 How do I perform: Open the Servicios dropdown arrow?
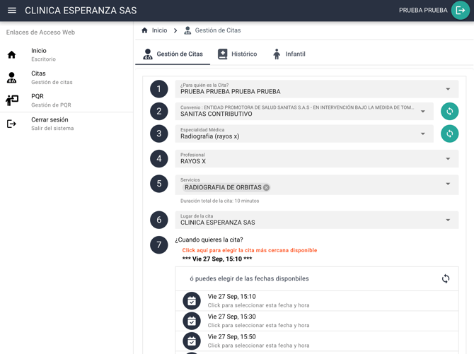pos(448,184)
